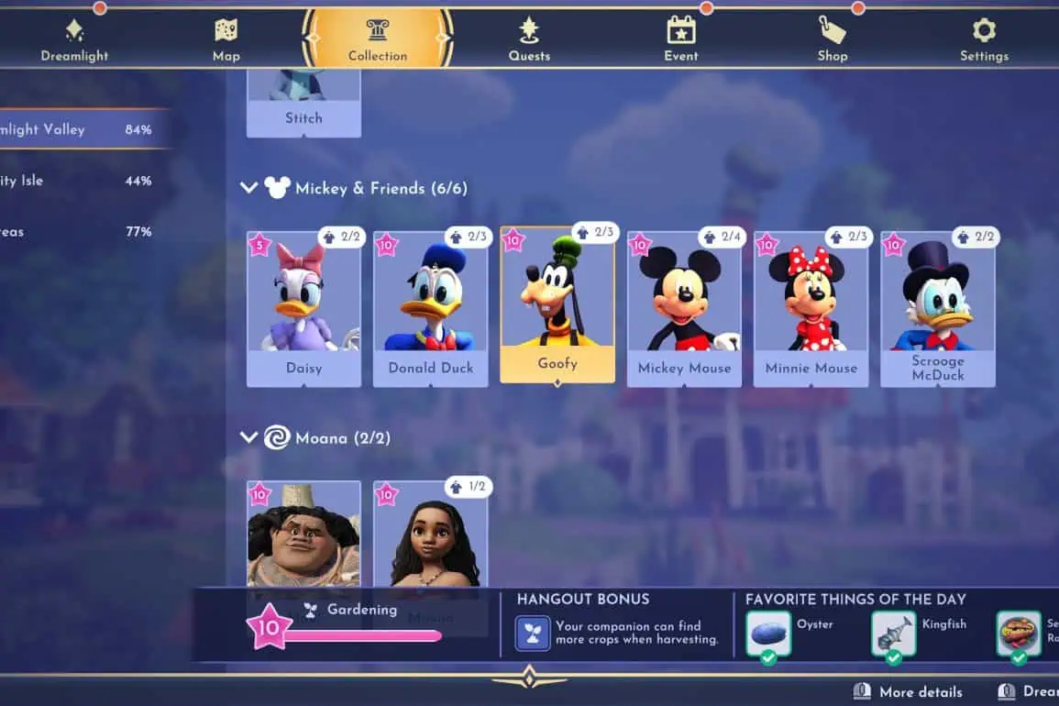The image size is (1059, 706).
Task: Click Donald Duck's level 10 star badge
Action: (x=386, y=245)
